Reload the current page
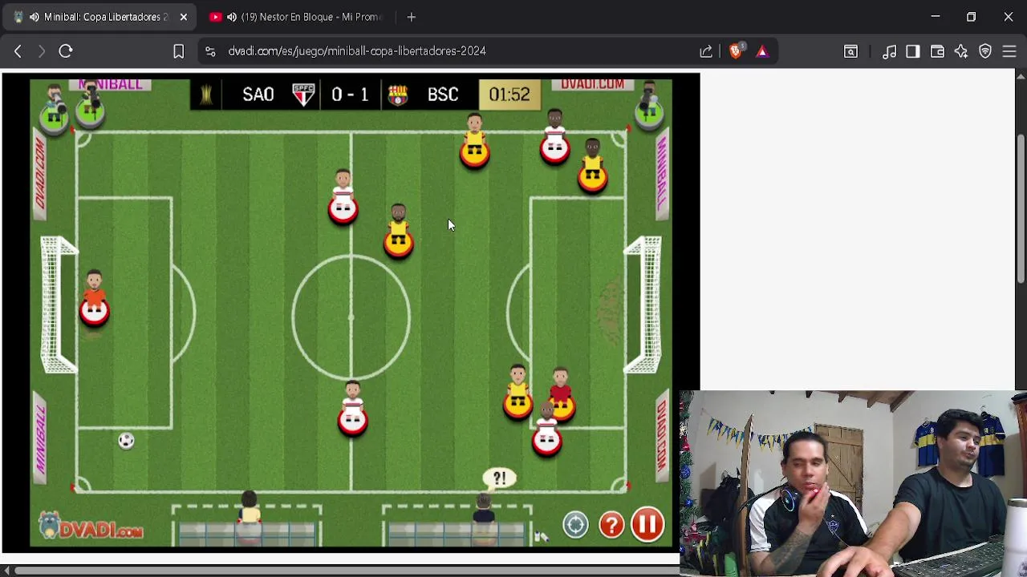Image resolution: width=1027 pixels, height=577 pixels. coord(66,51)
